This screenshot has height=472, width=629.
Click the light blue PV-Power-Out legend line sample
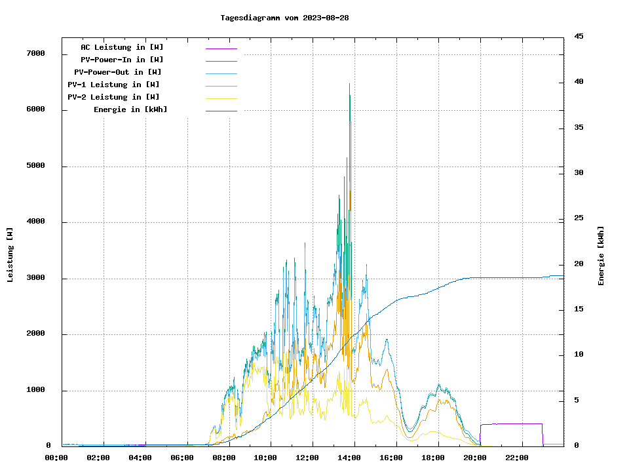tap(221, 73)
